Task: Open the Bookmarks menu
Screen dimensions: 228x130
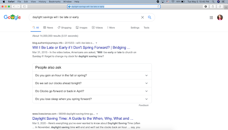Action: [55, 1]
